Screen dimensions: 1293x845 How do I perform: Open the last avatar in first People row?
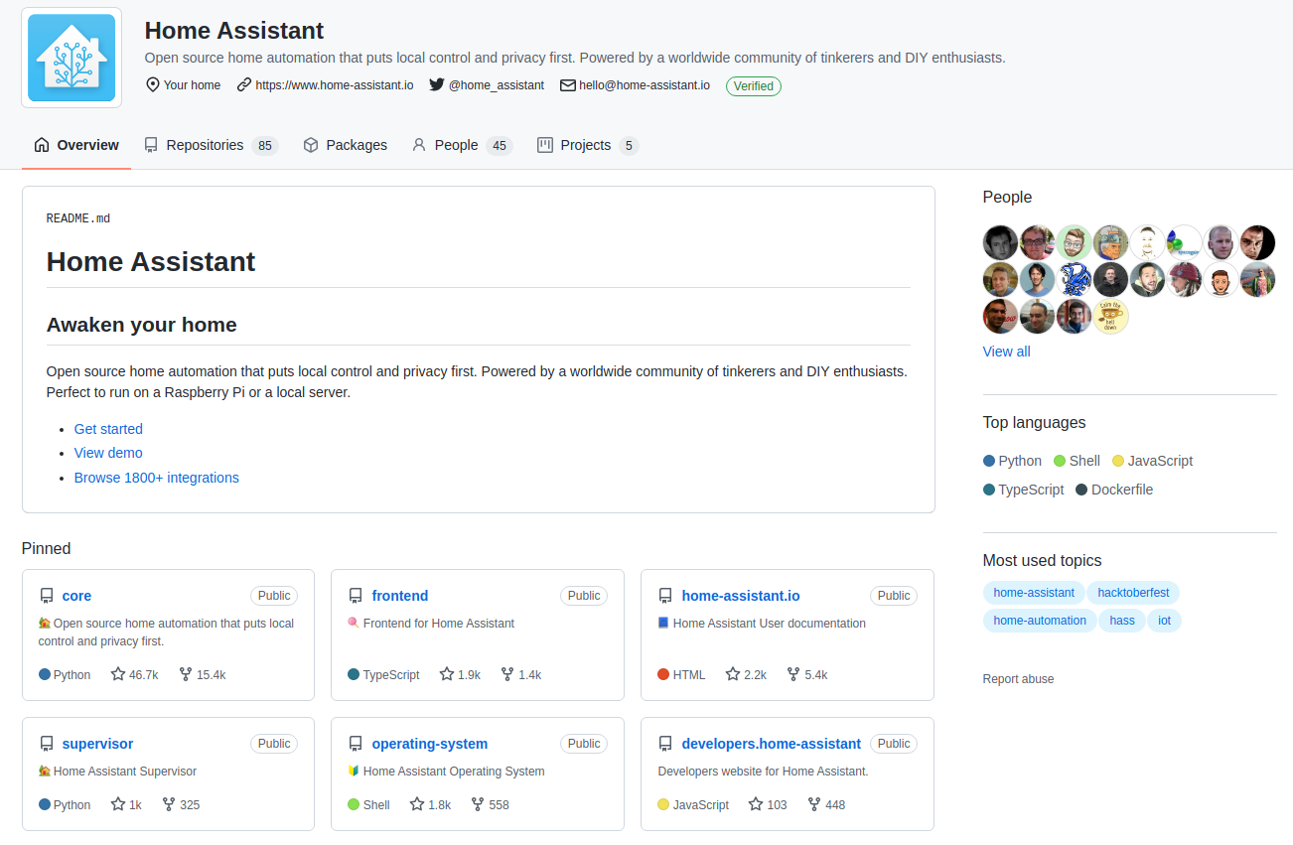coord(1258,242)
